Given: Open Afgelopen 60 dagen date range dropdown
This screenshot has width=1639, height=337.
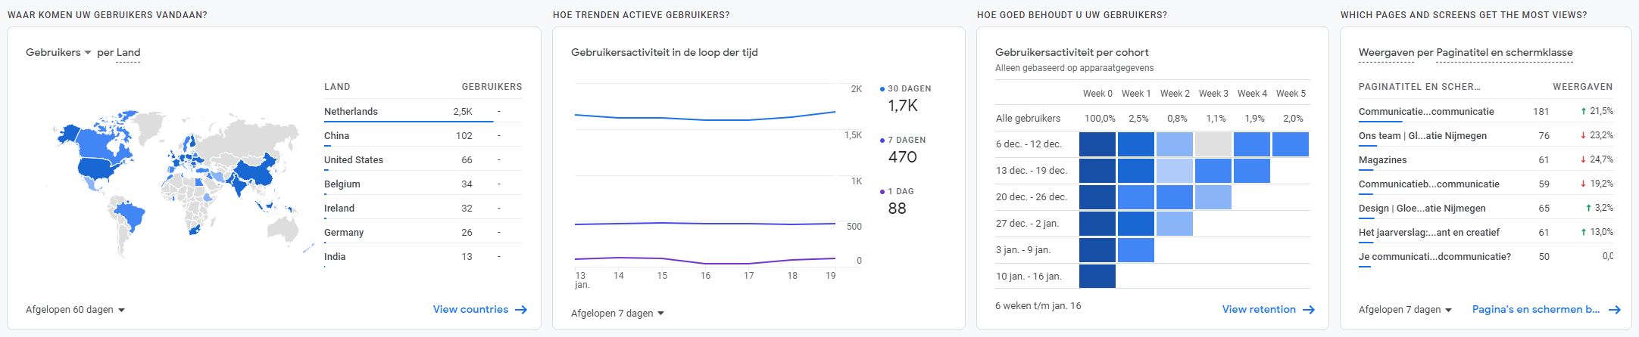Looking at the screenshot, I should [75, 310].
